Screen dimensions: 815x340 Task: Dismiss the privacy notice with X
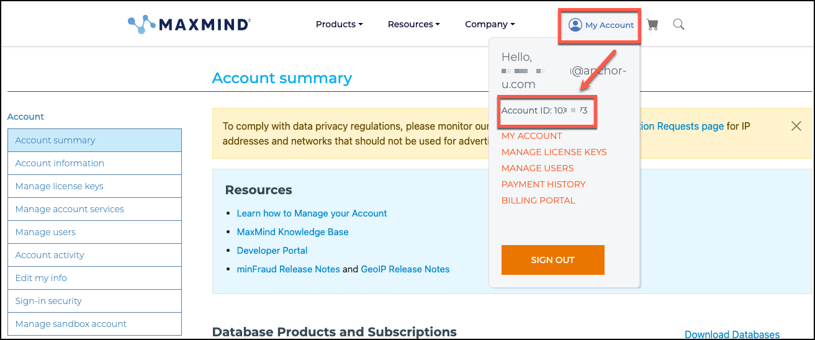(x=796, y=126)
